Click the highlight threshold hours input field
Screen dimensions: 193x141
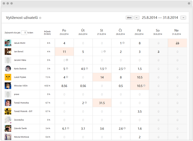pos(24,33)
